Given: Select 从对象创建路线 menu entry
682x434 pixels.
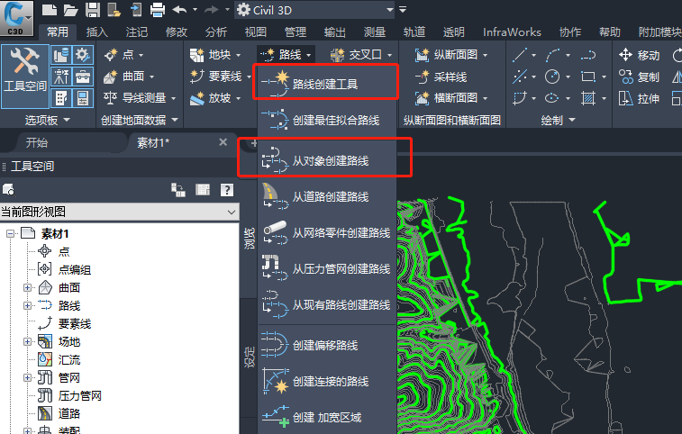Looking at the screenshot, I should (327, 161).
